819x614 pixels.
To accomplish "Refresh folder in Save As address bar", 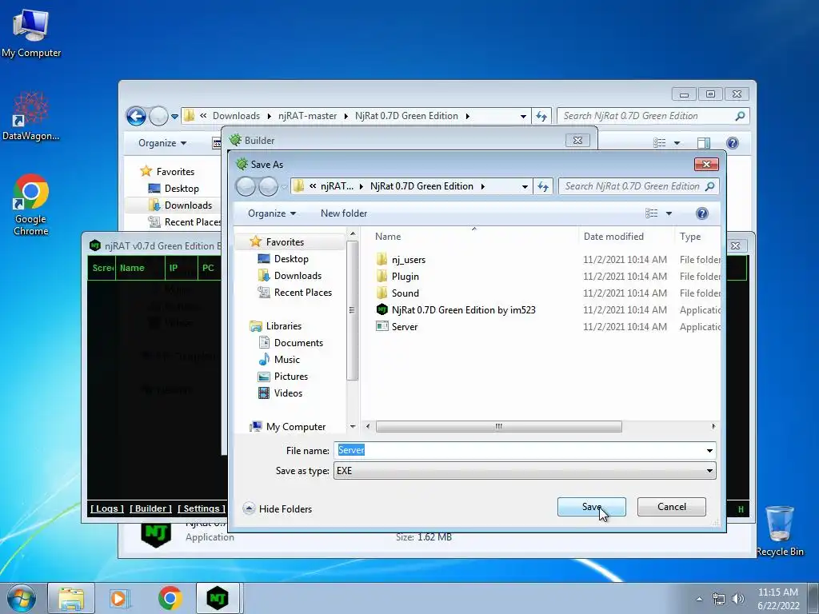I will point(543,185).
